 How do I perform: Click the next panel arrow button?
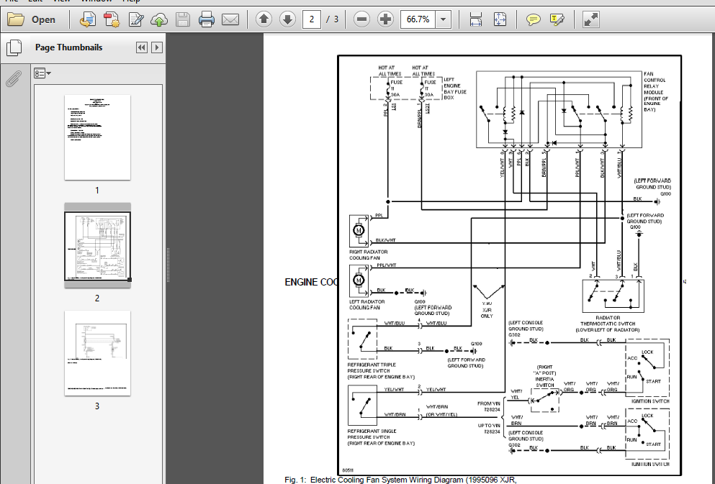(x=157, y=47)
